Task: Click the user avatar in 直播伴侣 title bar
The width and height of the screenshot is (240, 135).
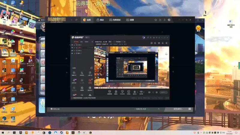Action: [143, 37]
